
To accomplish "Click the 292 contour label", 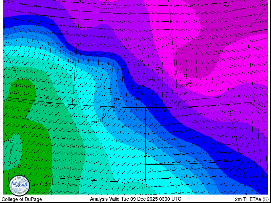I will [x=100, y=120].
